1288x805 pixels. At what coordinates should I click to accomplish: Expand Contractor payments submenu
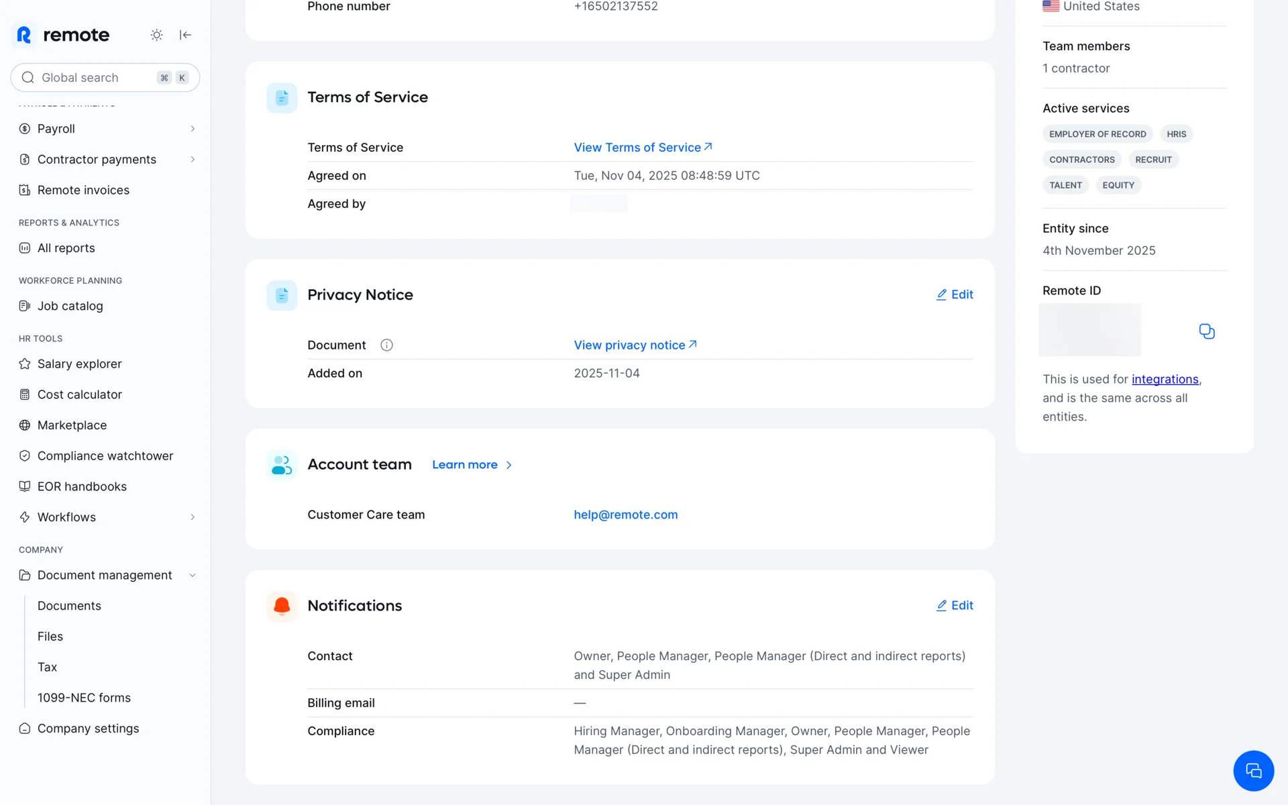(193, 160)
